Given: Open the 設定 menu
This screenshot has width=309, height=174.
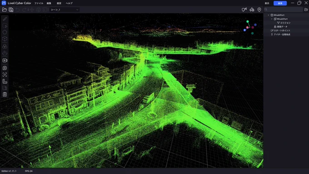Looking at the screenshot, I should pos(59,3).
